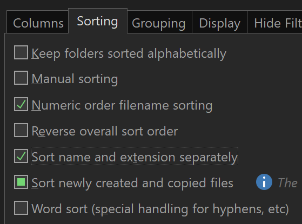Click the 'Manual sorting' label text

(x=75, y=79)
